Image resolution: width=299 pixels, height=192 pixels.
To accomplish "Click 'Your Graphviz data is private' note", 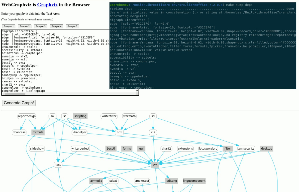I will click(27, 19).
